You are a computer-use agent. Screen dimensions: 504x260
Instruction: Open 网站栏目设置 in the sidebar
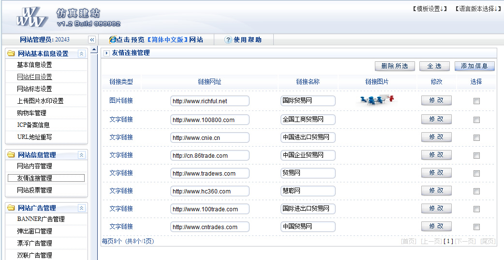point(34,77)
